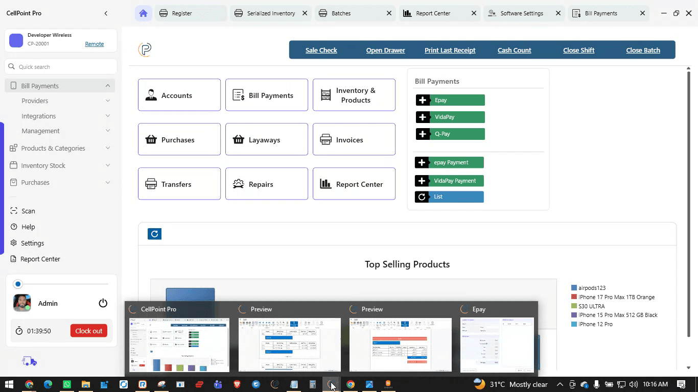Click the Cash Count link
The height and width of the screenshot is (392, 698).
(x=515, y=50)
